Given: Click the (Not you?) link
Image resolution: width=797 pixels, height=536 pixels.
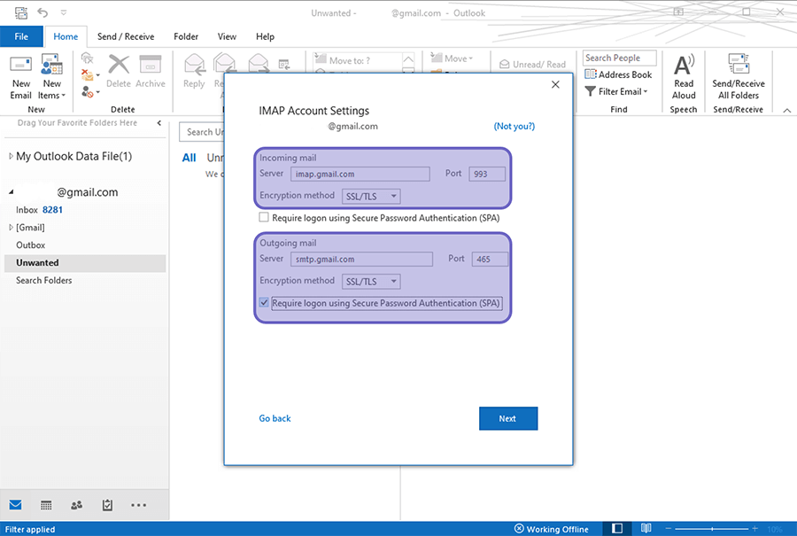Looking at the screenshot, I should (514, 126).
